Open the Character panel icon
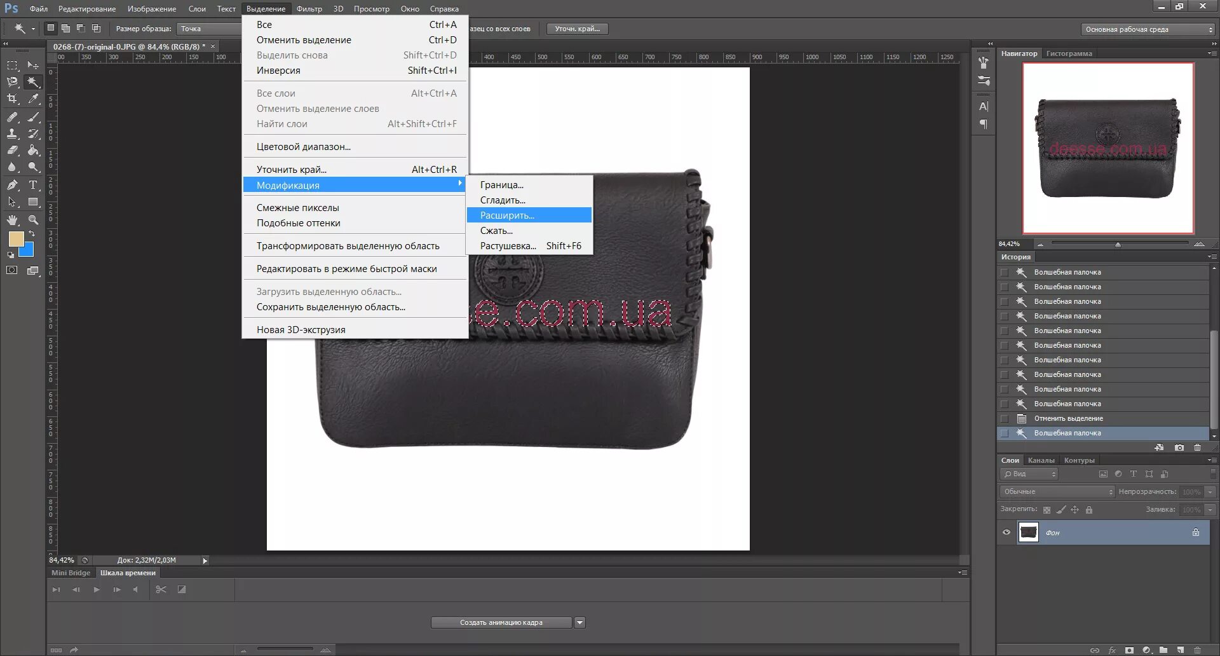 (x=984, y=106)
